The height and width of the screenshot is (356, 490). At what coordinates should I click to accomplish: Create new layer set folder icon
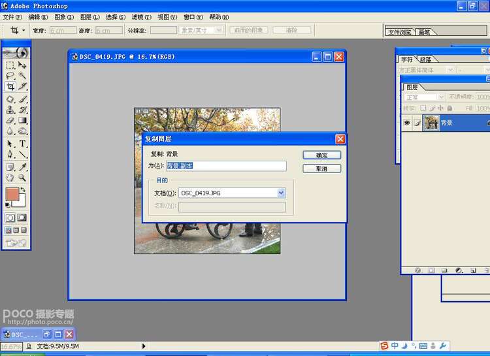point(444,270)
